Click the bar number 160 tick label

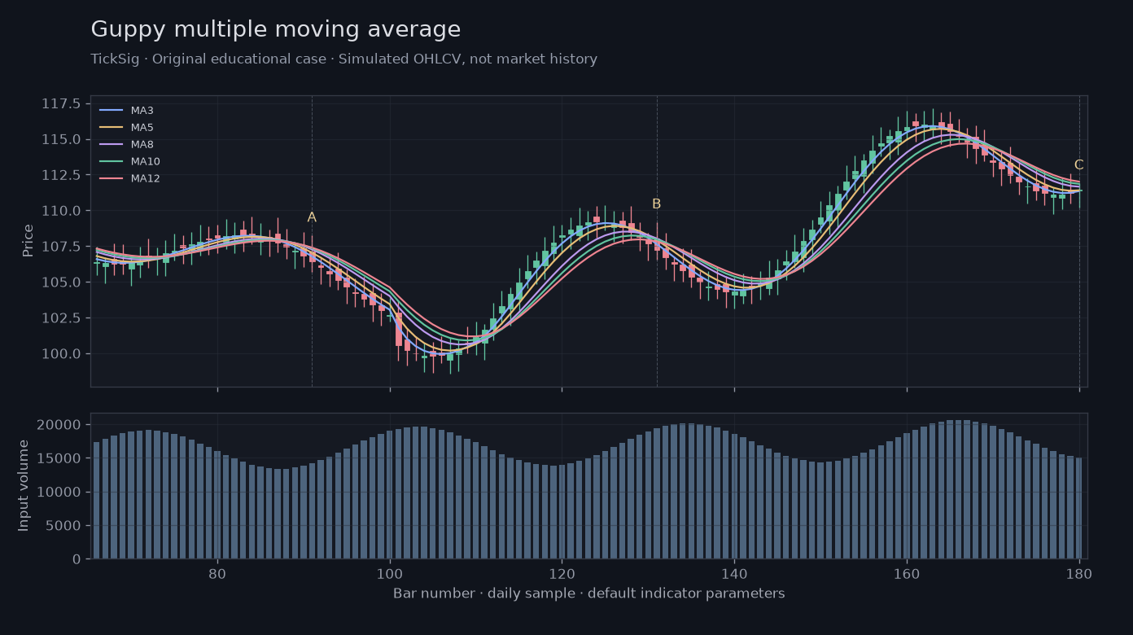[x=907, y=572]
